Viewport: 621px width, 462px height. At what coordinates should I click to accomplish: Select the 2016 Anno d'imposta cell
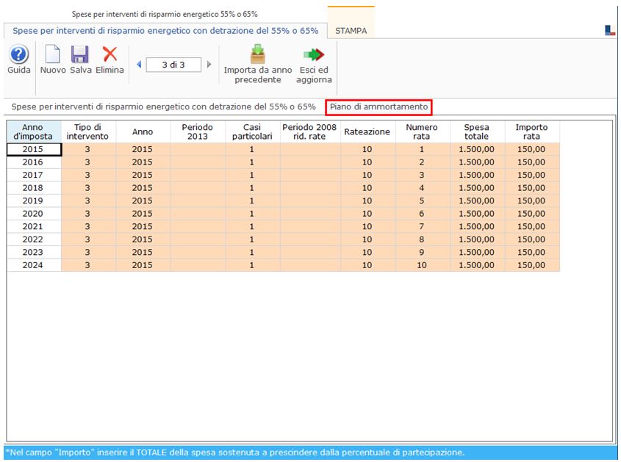(x=34, y=162)
